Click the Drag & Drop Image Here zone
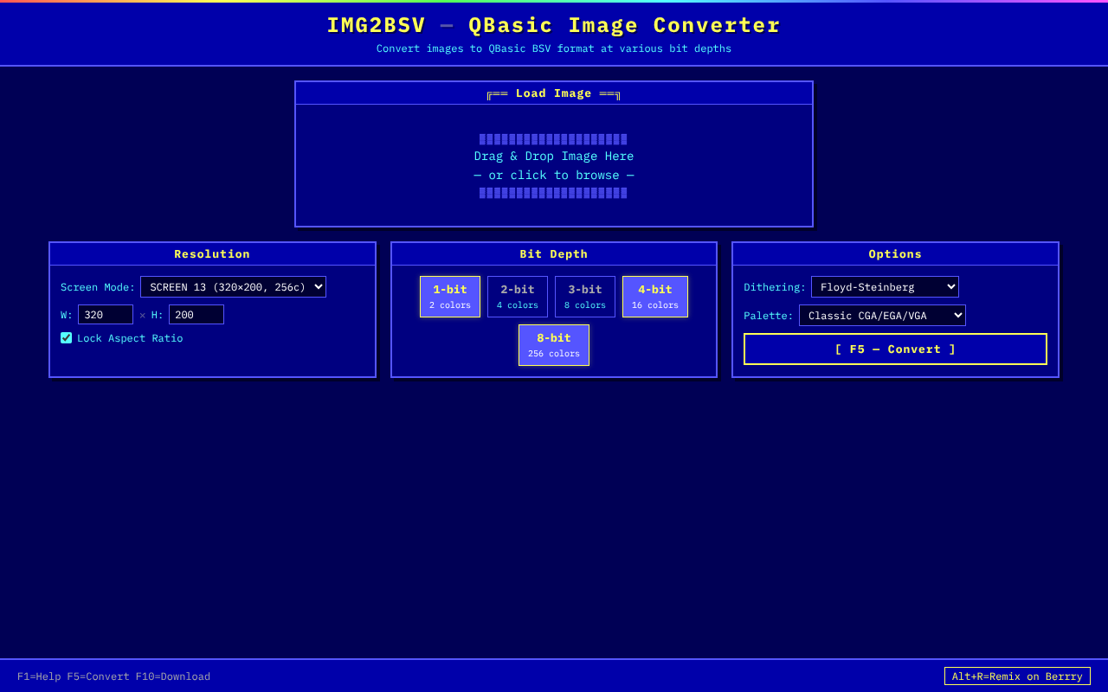The image size is (1108, 692). tap(554, 165)
